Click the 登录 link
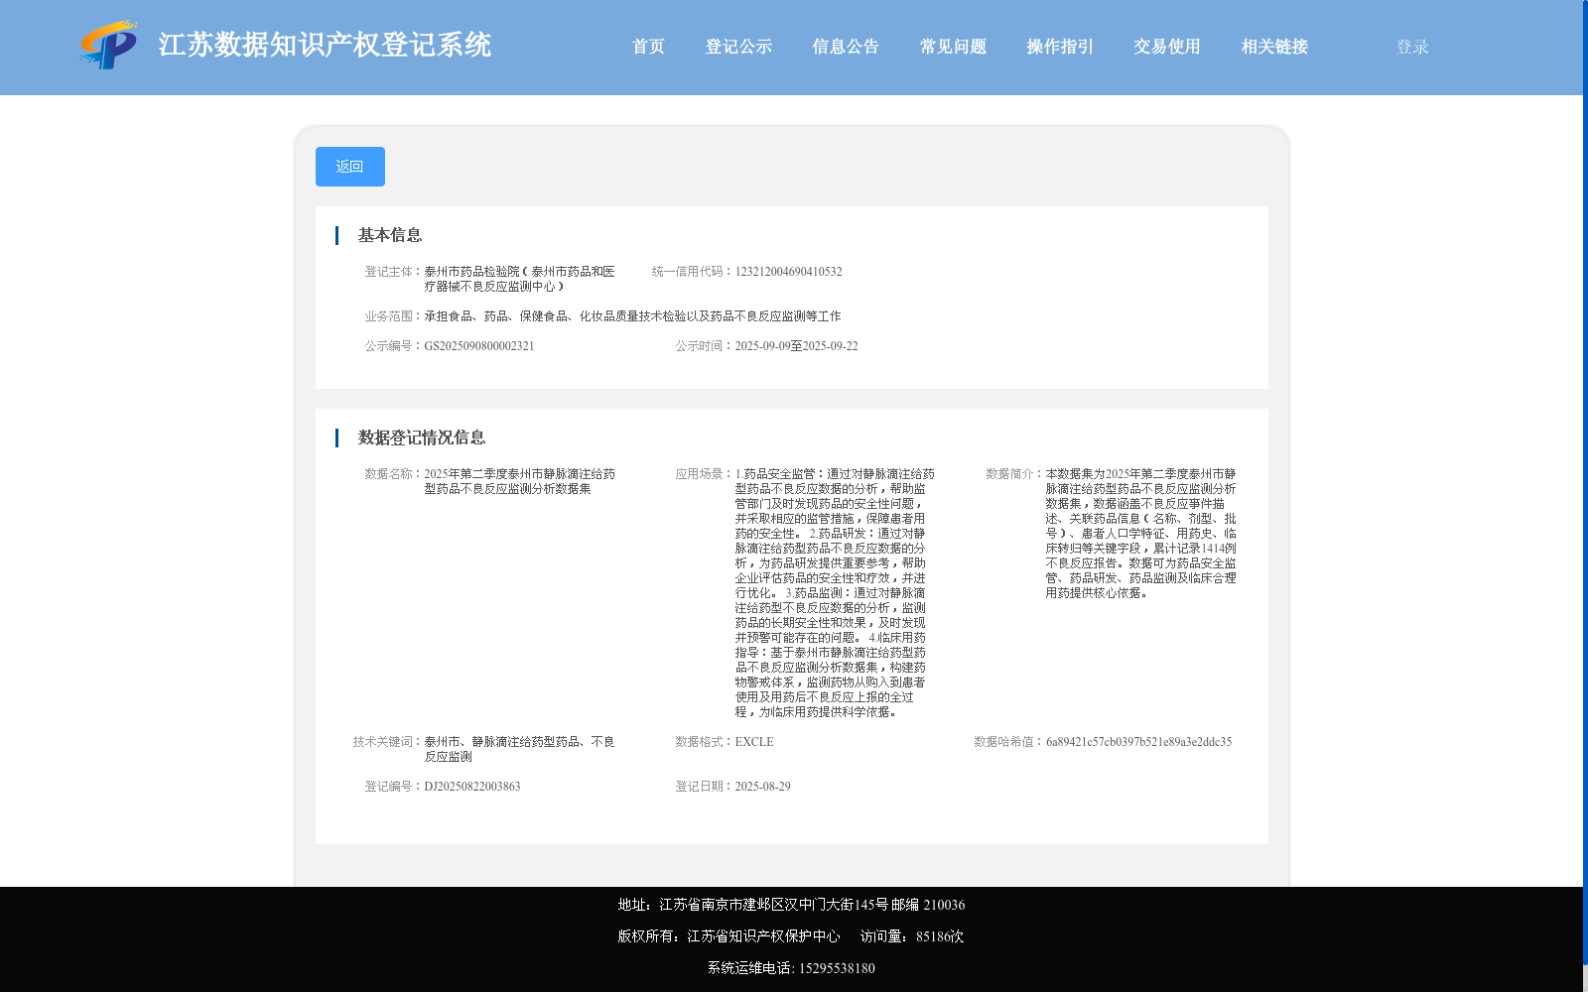The image size is (1588, 992). click(x=1412, y=47)
